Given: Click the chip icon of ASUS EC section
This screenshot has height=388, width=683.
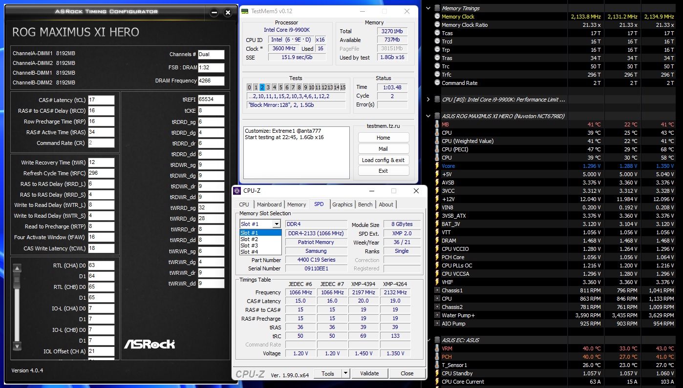Looking at the screenshot, I should click(437, 340).
